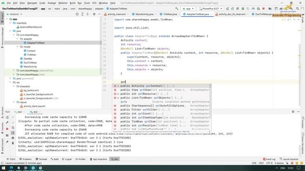
Task: Select getObjects() completion suggestion
Action: [x=162, y=98]
